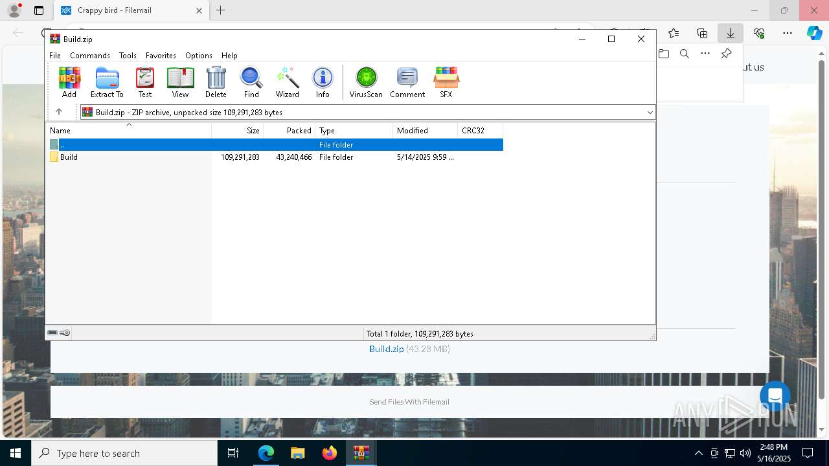829x466 pixels.
Task: Open a new browser tab
Action: click(x=221, y=10)
